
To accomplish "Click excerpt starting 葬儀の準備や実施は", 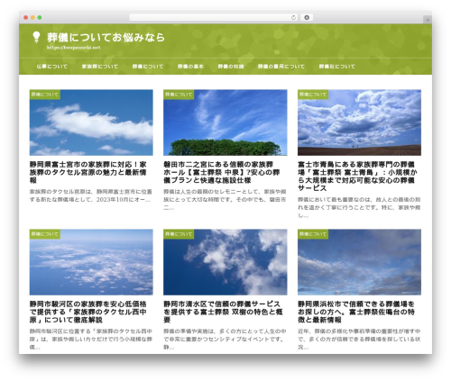I will click(x=225, y=339).
